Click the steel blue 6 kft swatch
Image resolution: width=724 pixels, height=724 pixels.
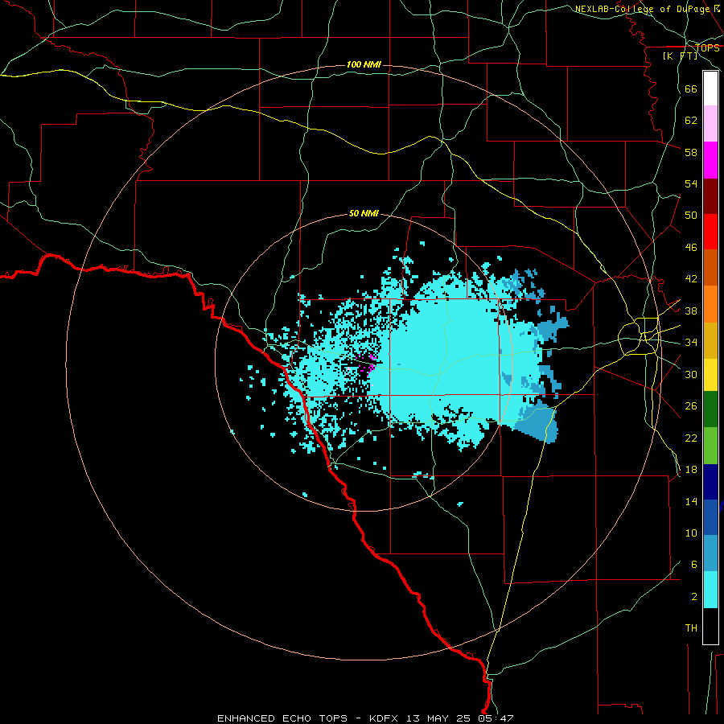click(710, 553)
